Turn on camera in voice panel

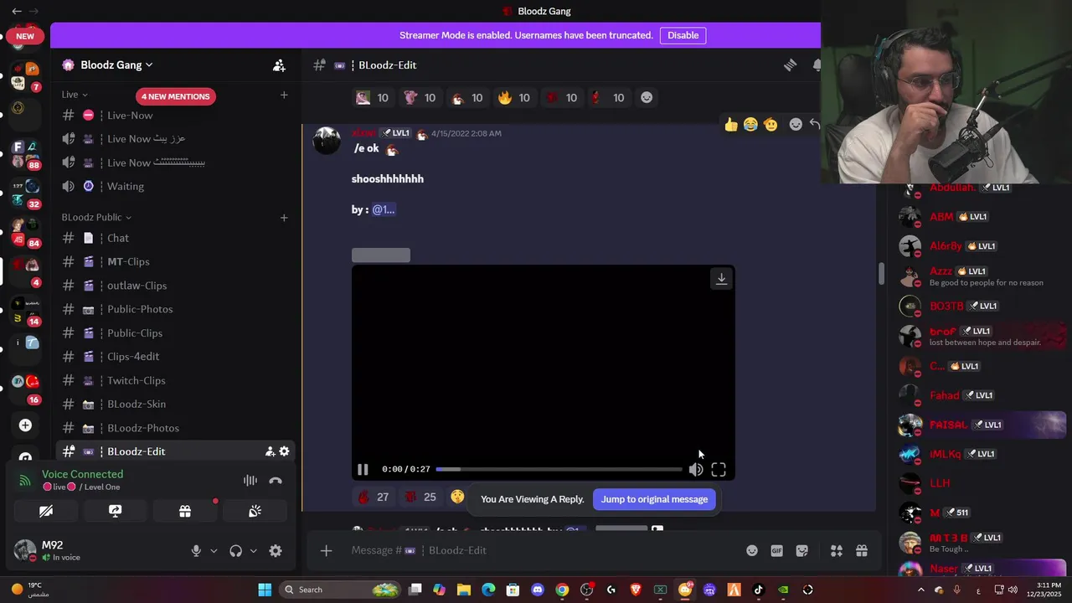[x=46, y=511]
